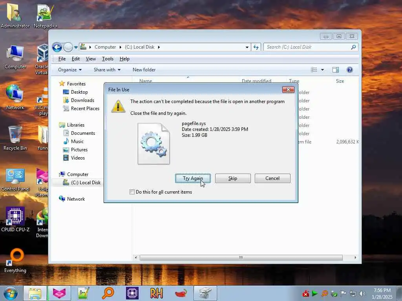Click the Notepad++ taskbar icon
The image size is (402, 301).
(83, 293)
